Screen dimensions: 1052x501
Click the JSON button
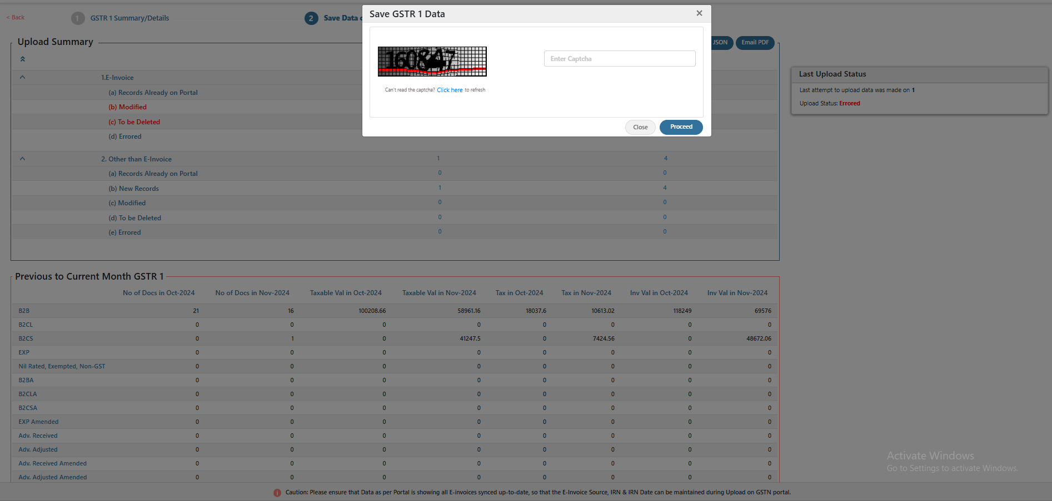click(x=721, y=43)
